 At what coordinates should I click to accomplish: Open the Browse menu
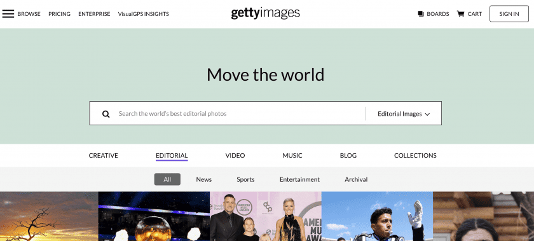click(x=29, y=14)
